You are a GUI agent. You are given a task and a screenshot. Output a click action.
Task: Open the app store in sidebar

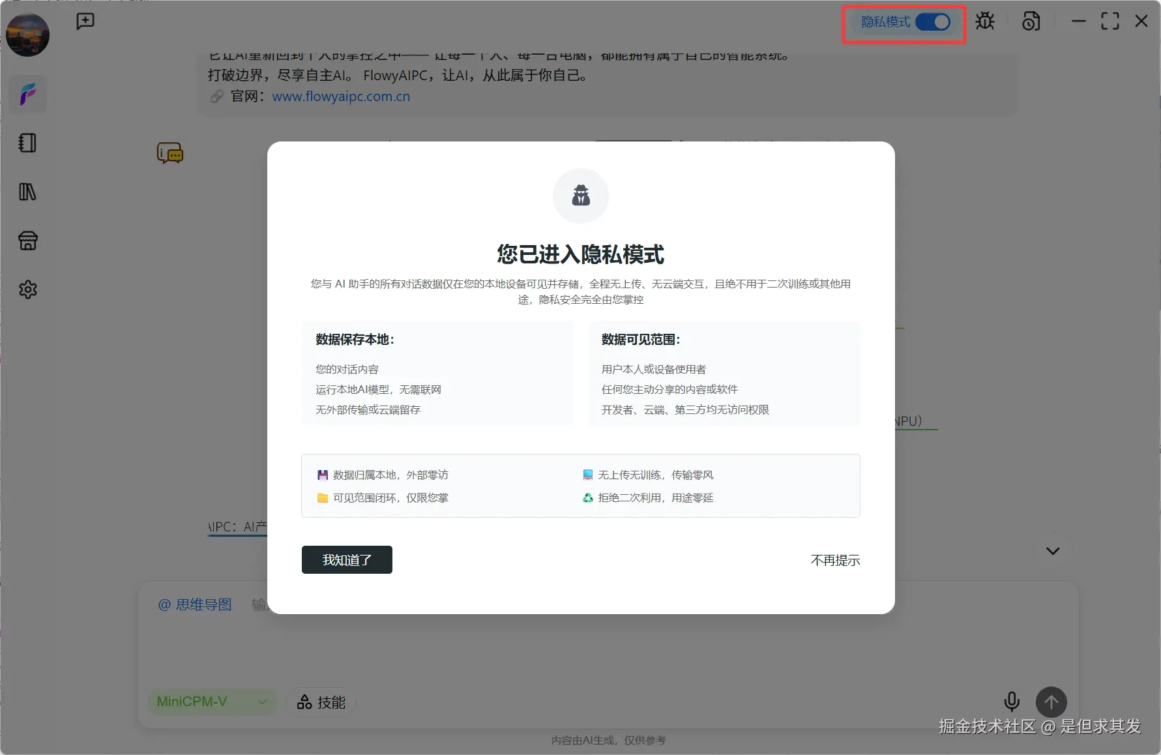pyautogui.click(x=27, y=240)
